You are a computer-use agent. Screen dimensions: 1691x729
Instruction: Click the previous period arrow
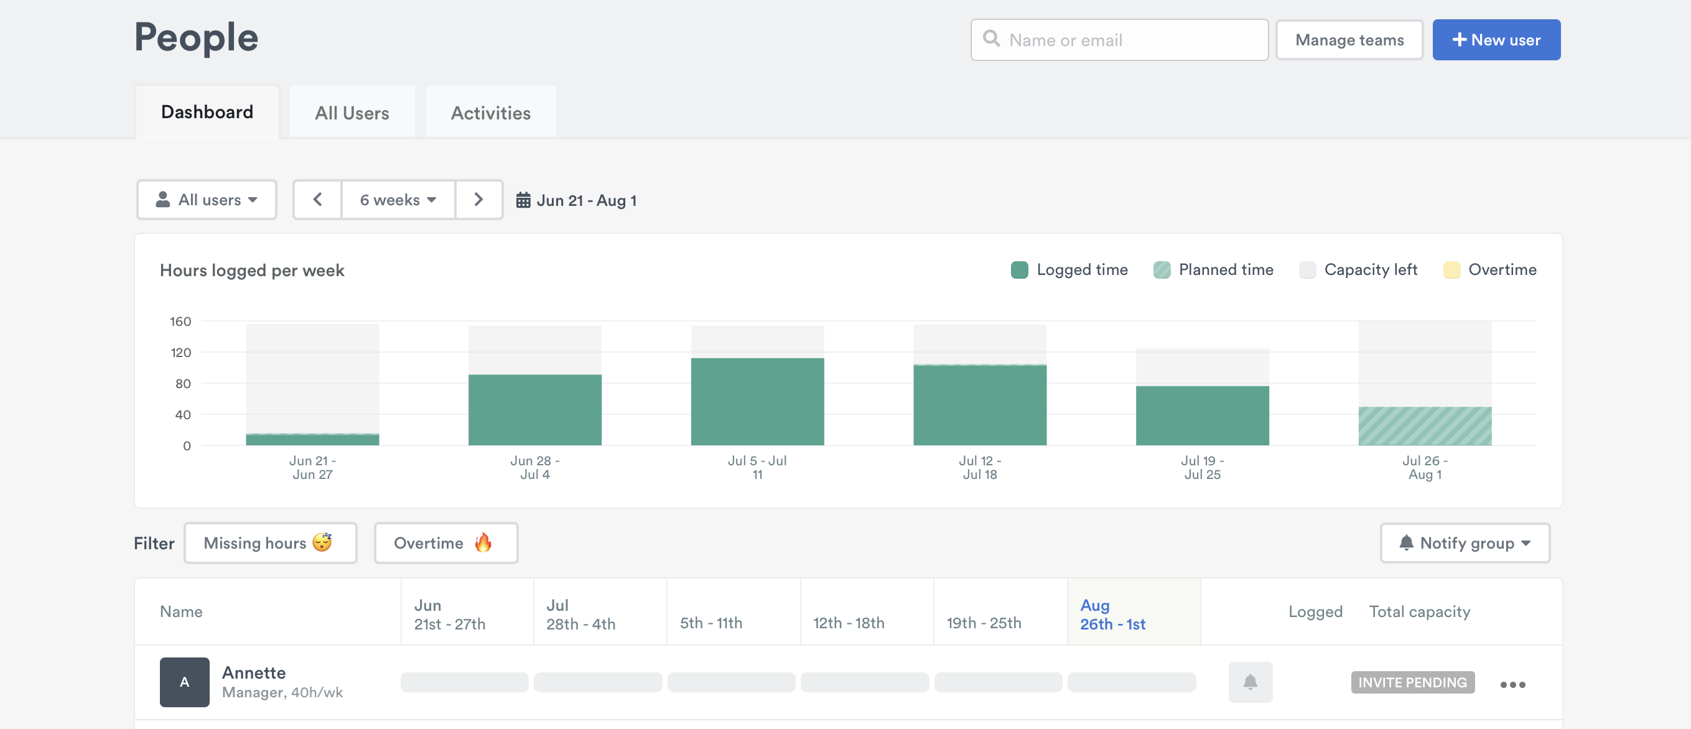point(318,200)
